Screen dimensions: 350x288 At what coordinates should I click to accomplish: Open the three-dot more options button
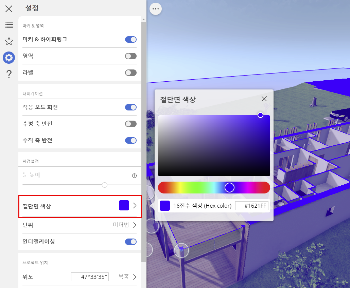[156, 9]
